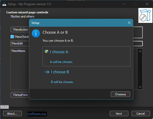Click the "Custom wizard page controls" heading

click(27, 12)
